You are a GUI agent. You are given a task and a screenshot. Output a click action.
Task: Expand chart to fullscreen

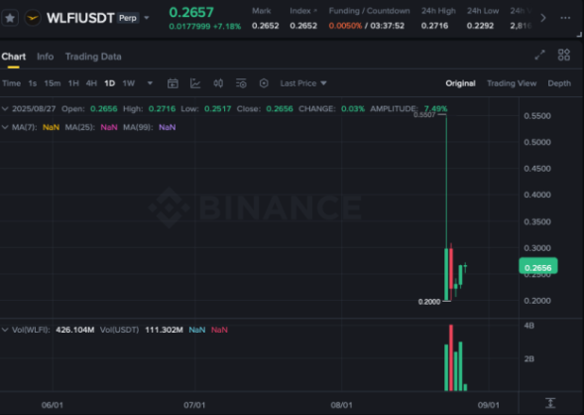539,56
